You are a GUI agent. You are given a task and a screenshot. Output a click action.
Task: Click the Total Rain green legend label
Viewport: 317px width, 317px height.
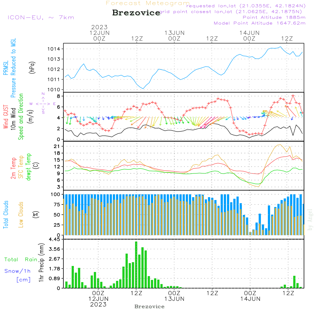point(21,260)
